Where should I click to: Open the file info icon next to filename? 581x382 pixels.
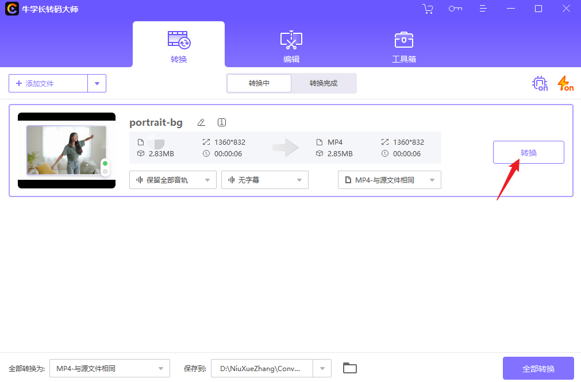(x=221, y=122)
